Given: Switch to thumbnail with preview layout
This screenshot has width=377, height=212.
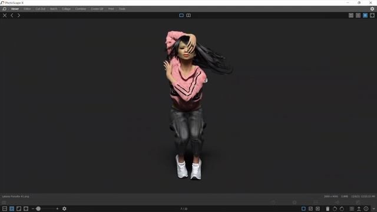Looking at the screenshot, I should [x=358, y=15].
